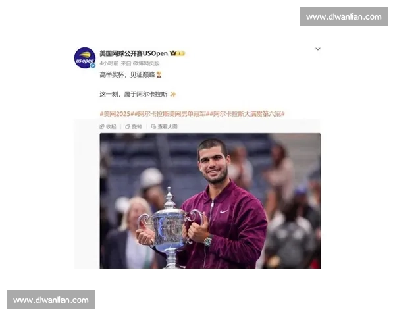Screen dimensions: 395x316
Task: Expand the post options chevron
Action: point(318,49)
